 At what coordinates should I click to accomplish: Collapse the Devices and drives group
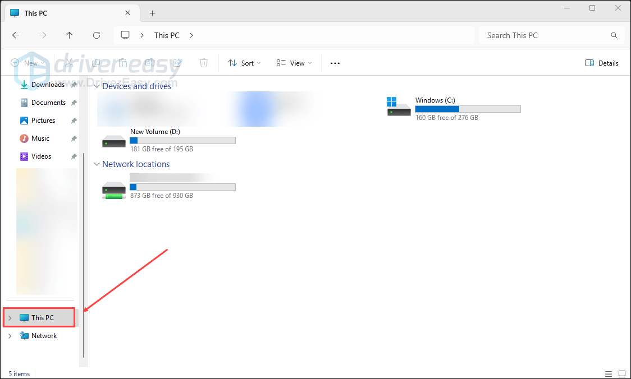pyautogui.click(x=97, y=87)
